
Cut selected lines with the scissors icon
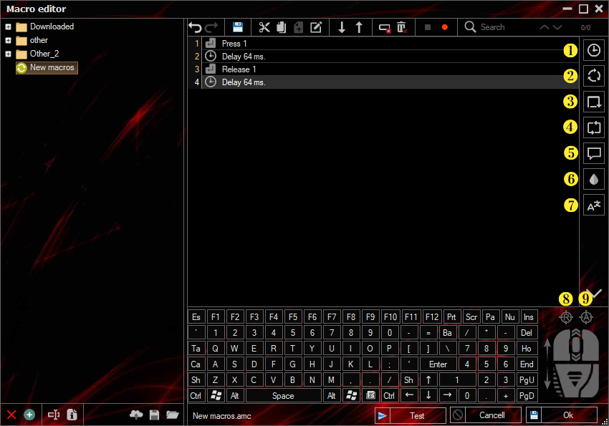pyautogui.click(x=264, y=27)
